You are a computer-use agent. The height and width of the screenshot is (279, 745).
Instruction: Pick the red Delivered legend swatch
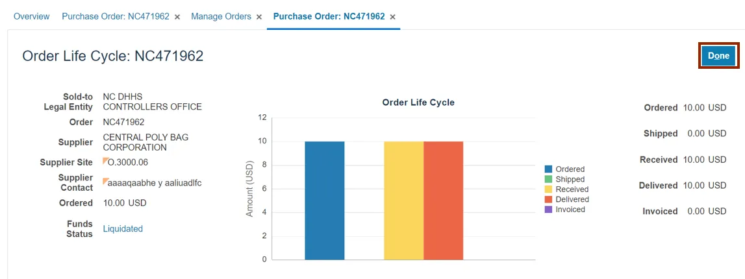549,199
